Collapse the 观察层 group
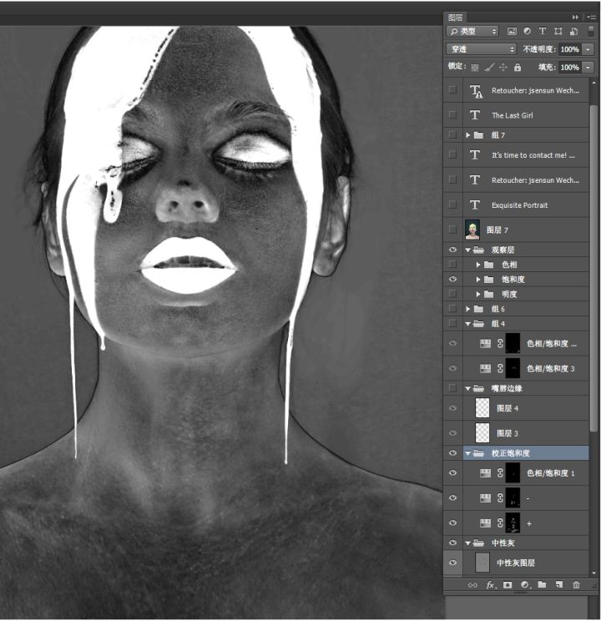The height and width of the screenshot is (626, 601). coord(467,250)
